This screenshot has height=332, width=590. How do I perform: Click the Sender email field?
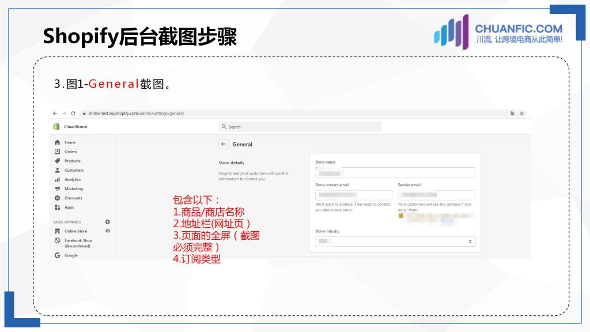point(437,195)
